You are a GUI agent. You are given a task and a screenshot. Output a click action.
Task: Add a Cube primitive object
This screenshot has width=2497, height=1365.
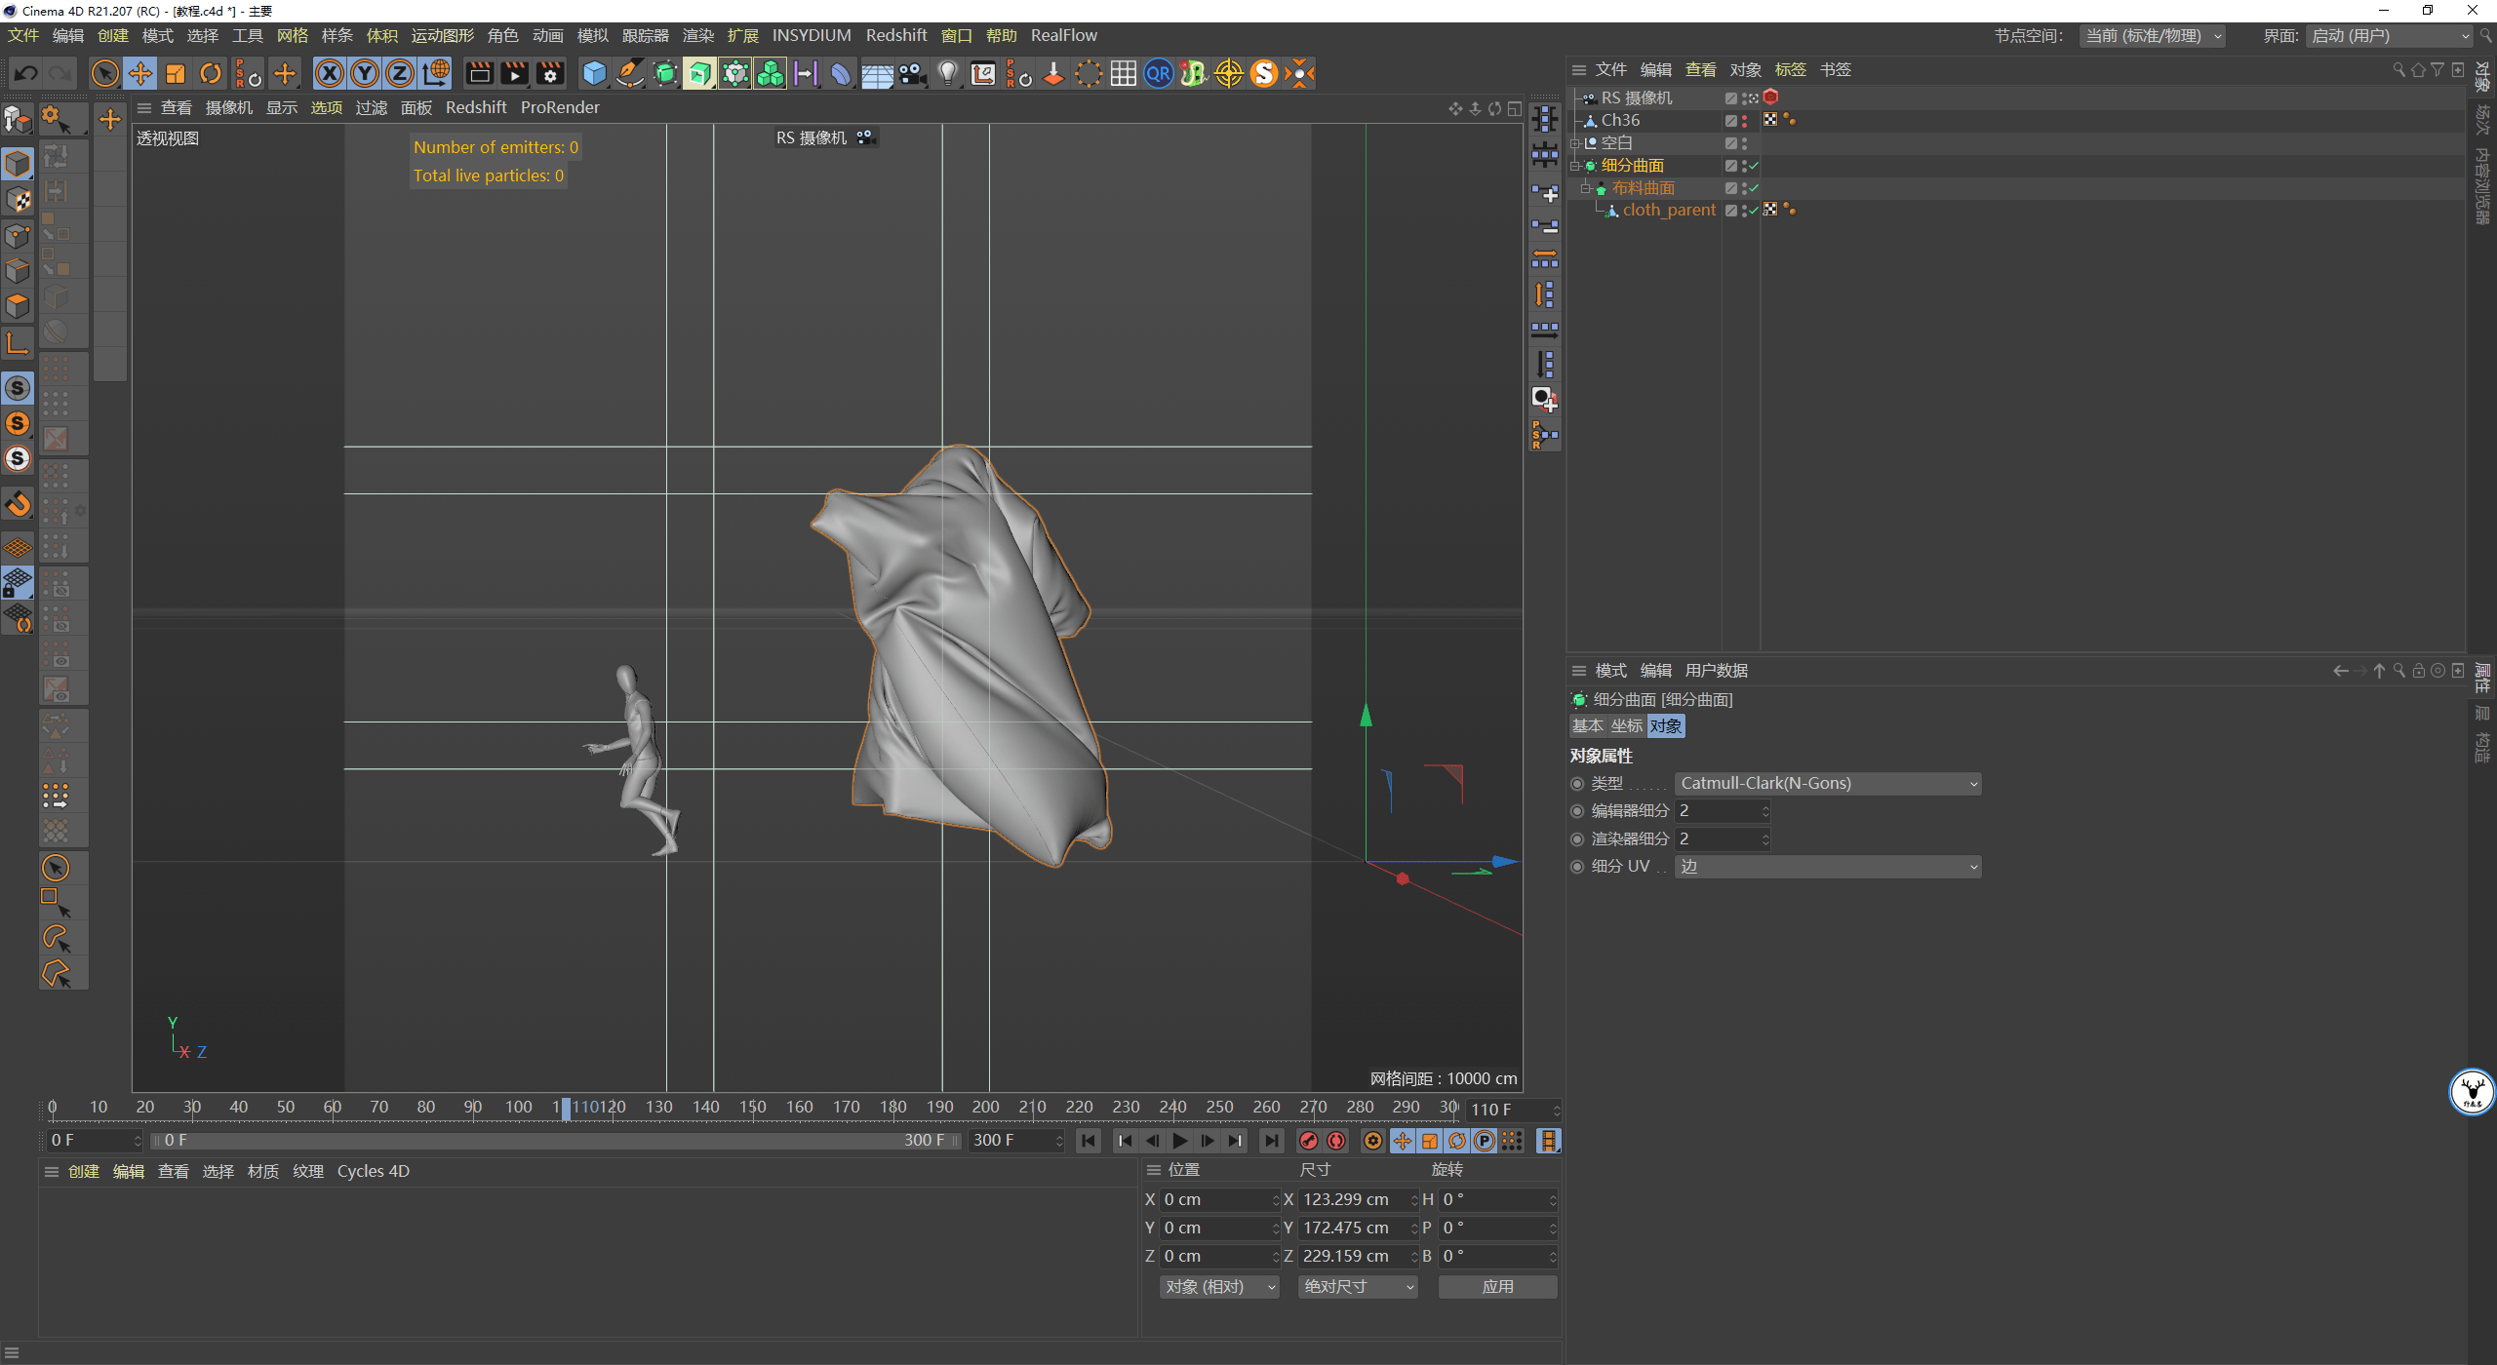[x=594, y=73]
